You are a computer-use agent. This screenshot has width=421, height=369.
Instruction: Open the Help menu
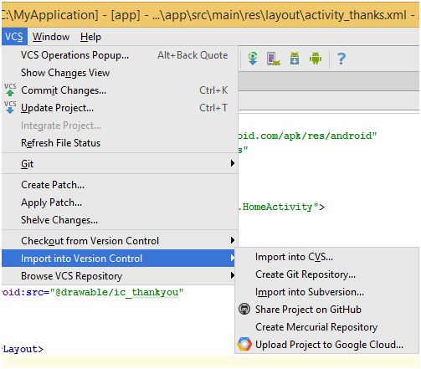point(90,37)
